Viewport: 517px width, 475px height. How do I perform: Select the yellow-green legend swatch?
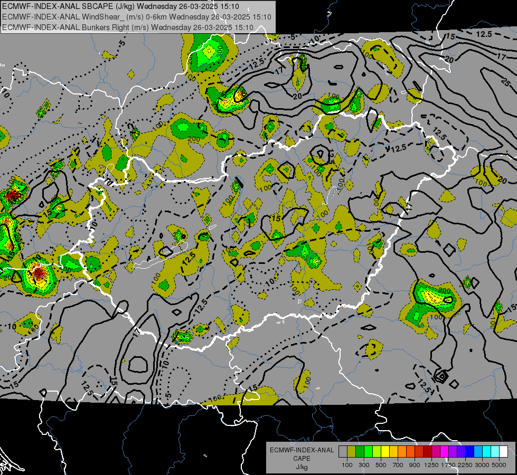377,452
